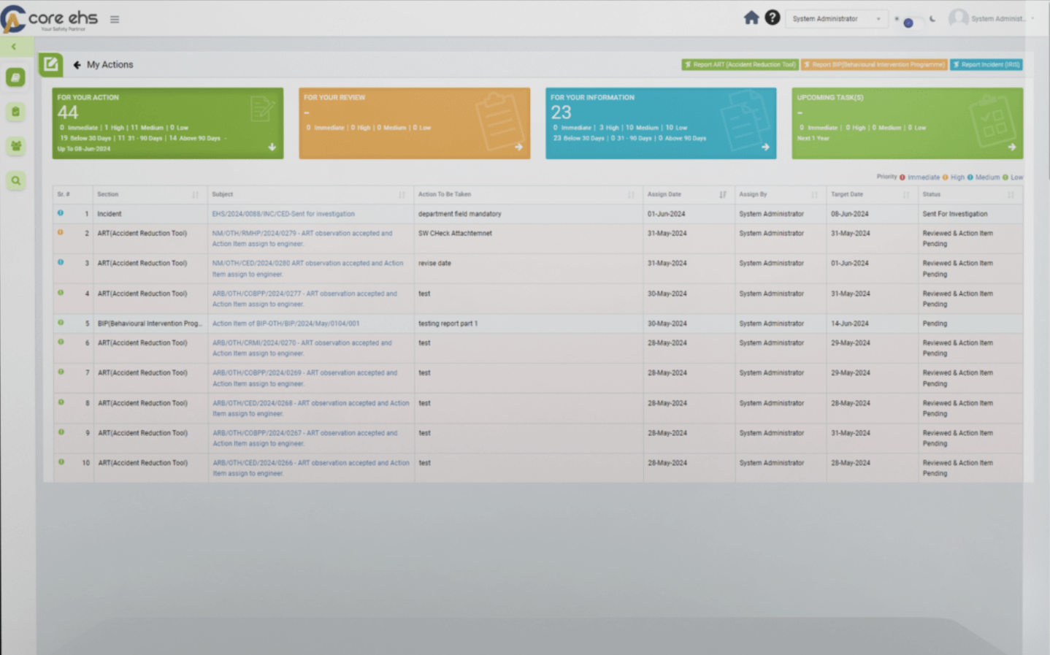Go back using the My Actions back arrow

pos(77,64)
